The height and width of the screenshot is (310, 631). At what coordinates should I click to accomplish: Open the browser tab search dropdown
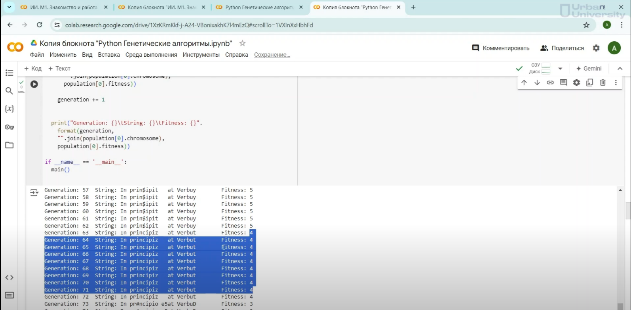[x=9, y=7]
